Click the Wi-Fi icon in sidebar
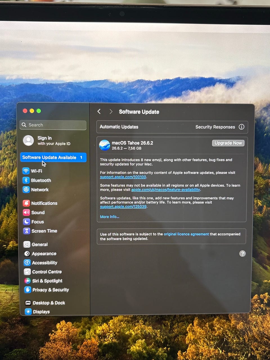Screen dimensions: 270x360 (26, 171)
